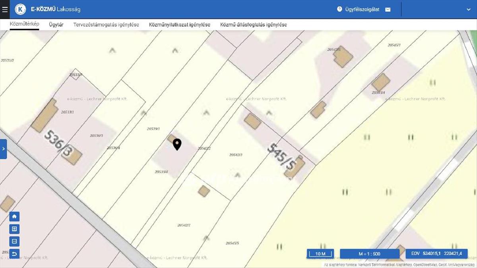
Task: Click the E-KÖZMŰ logo icon
Action: 20,9
